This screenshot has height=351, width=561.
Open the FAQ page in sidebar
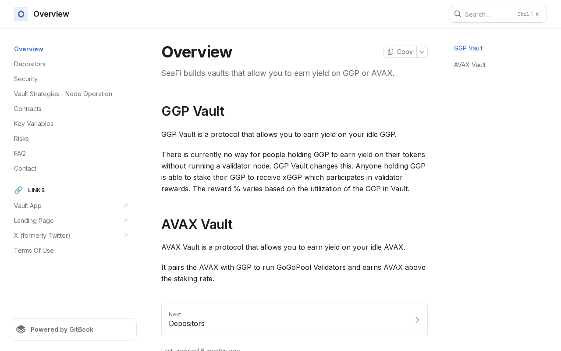(x=20, y=154)
